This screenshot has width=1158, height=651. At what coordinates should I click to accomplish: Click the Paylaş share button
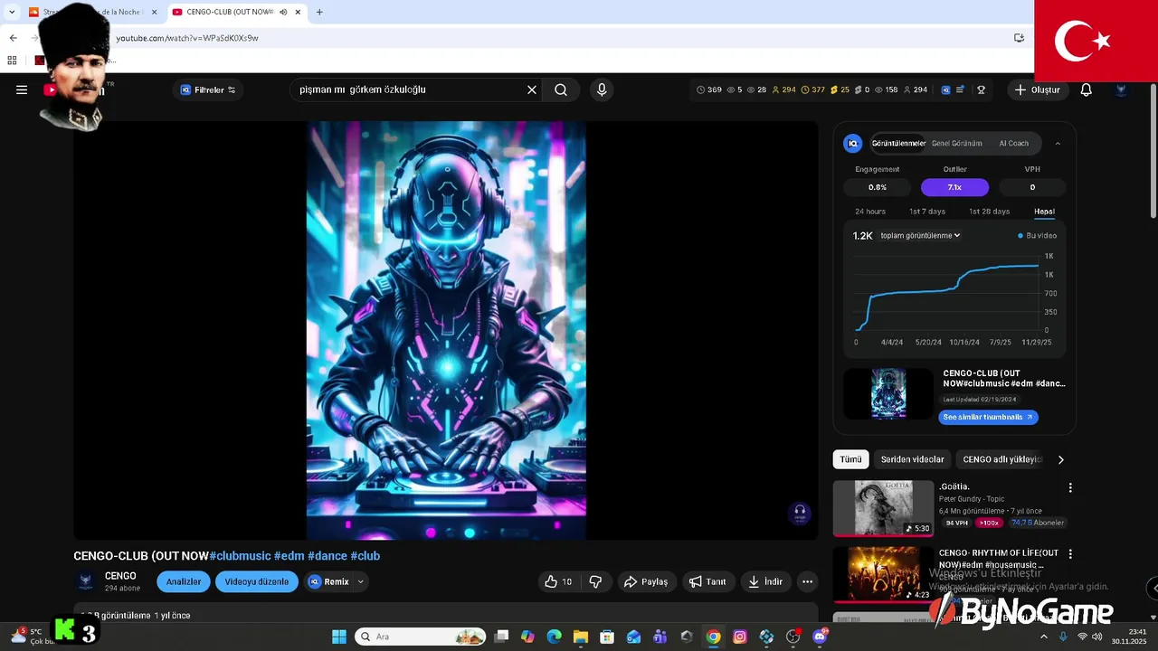pos(646,581)
